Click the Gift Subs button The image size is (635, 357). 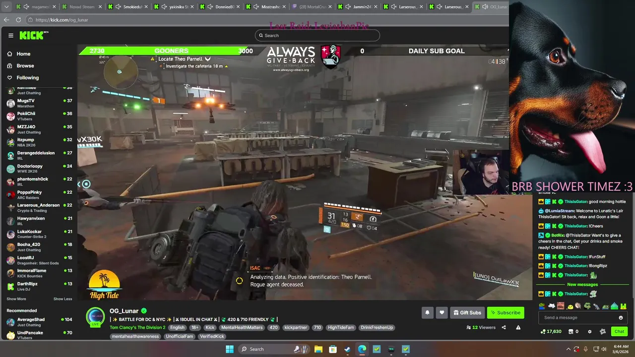pyautogui.click(x=467, y=312)
